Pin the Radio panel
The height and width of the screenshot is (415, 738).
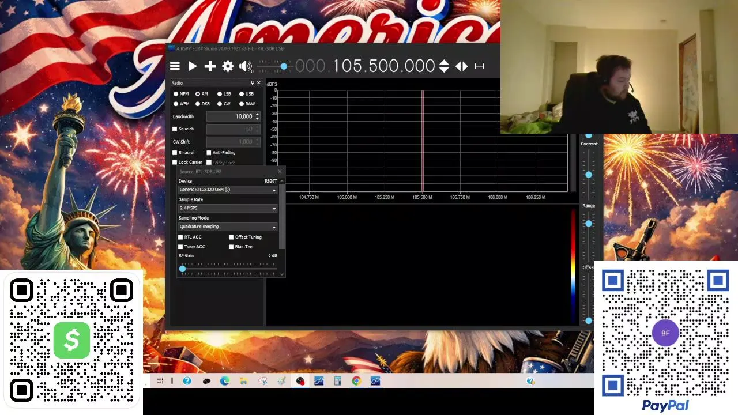pos(252,83)
